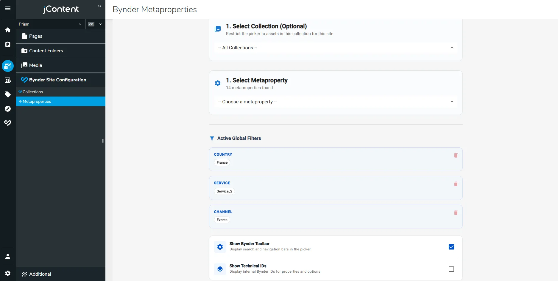Click the Events filter chip
Viewport: 558px width, 281px height.
click(x=222, y=220)
